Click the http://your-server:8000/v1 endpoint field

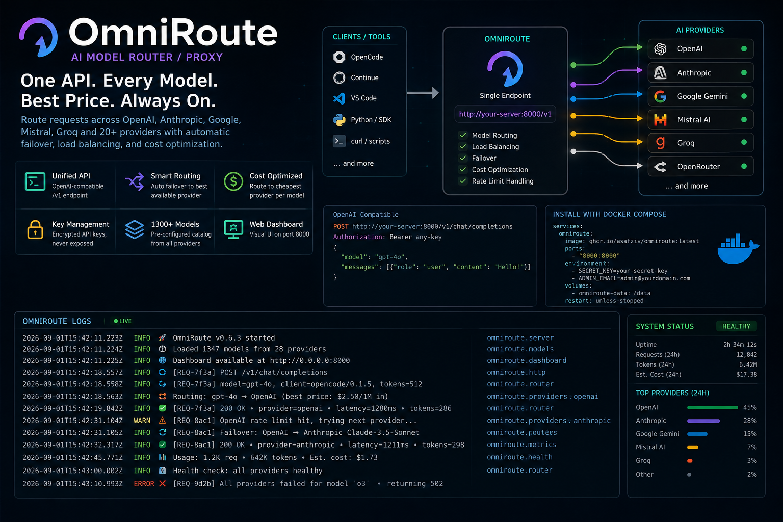coord(505,114)
